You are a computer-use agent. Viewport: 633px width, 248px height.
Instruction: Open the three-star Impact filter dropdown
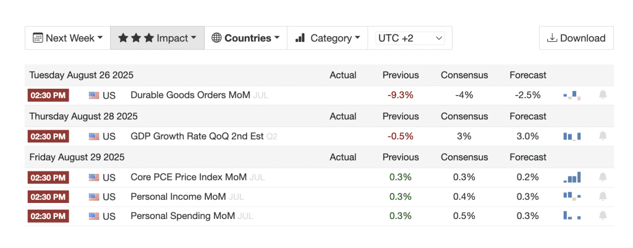tap(157, 38)
